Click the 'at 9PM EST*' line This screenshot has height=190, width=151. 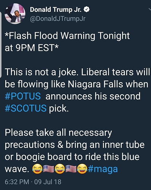pos(32,48)
